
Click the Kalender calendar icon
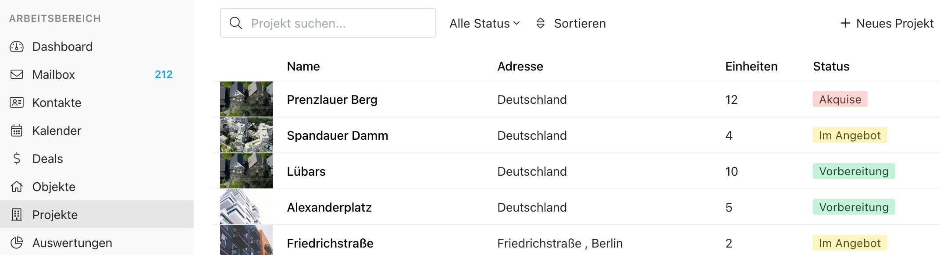coord(17,131)
